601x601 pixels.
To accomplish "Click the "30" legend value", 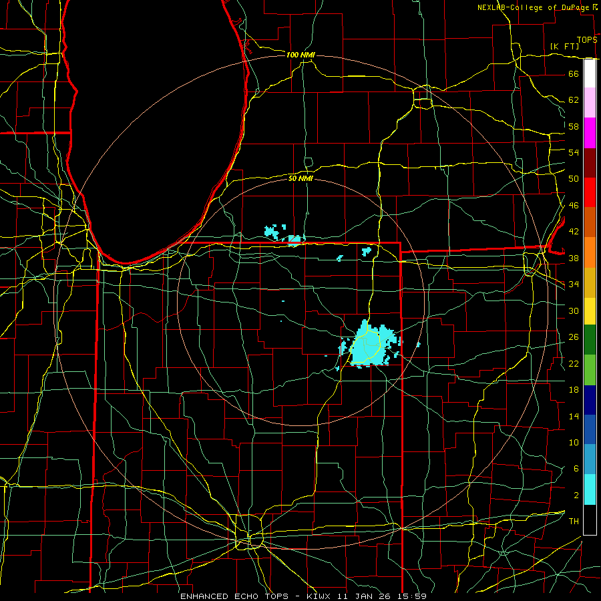I will 574,311.
